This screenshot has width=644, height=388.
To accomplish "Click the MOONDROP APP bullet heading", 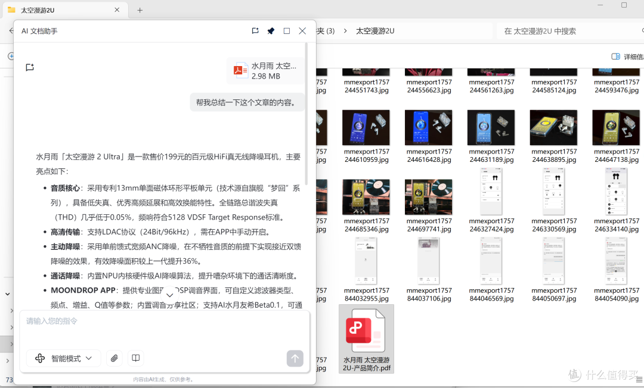I will (83, 290).
